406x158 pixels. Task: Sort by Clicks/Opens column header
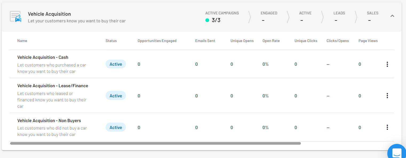pos(338,41)
